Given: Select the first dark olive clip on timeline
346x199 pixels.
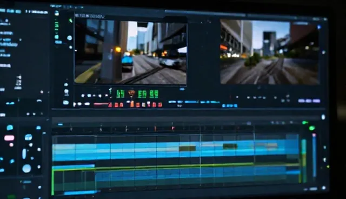Looking at the screenshot, I should click(x=187, y=148).
